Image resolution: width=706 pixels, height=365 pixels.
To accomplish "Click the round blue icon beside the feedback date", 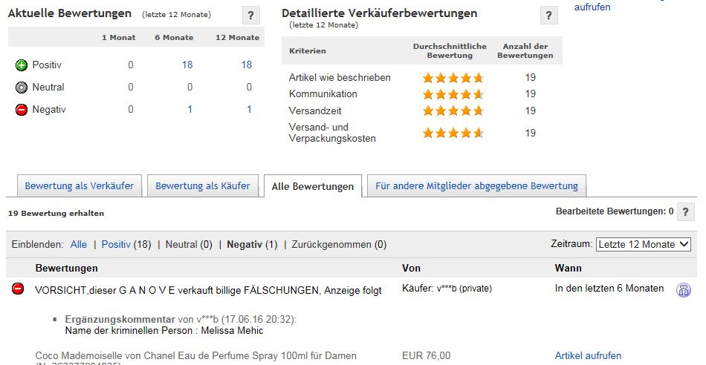I will coord(684,290).
